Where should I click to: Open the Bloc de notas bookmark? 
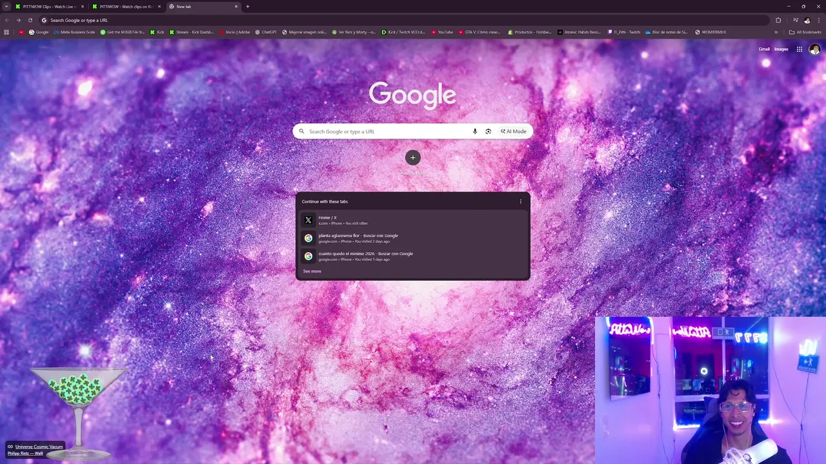667,32
